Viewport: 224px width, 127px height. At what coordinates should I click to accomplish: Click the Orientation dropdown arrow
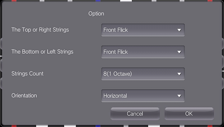tap(179, 96)
